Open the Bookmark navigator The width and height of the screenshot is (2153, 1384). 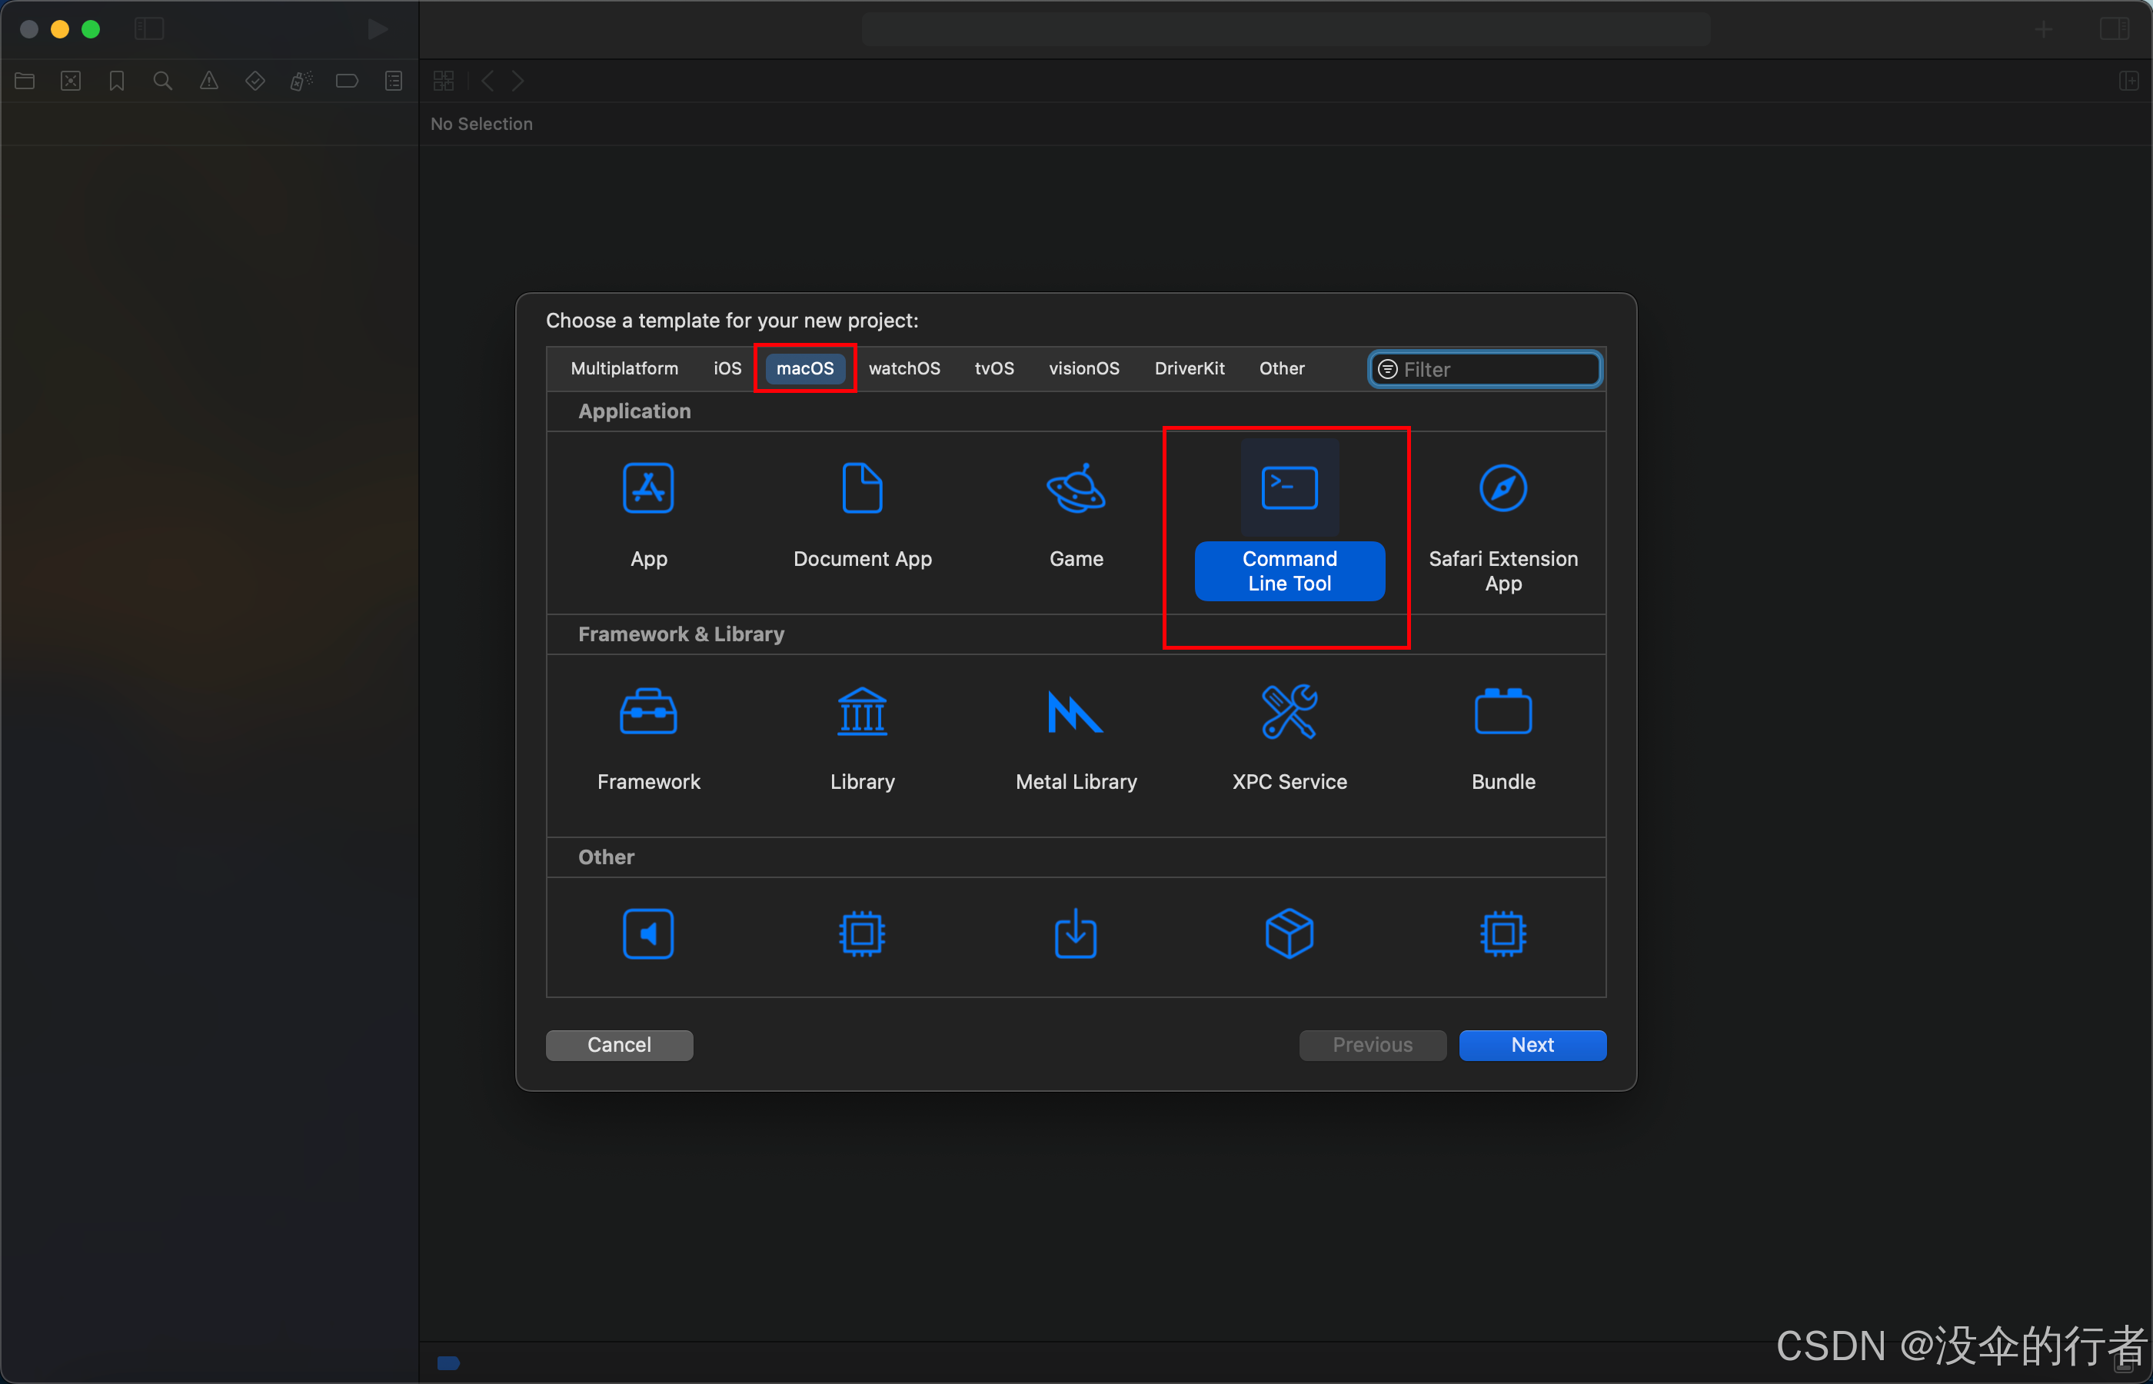click(117, 81)
